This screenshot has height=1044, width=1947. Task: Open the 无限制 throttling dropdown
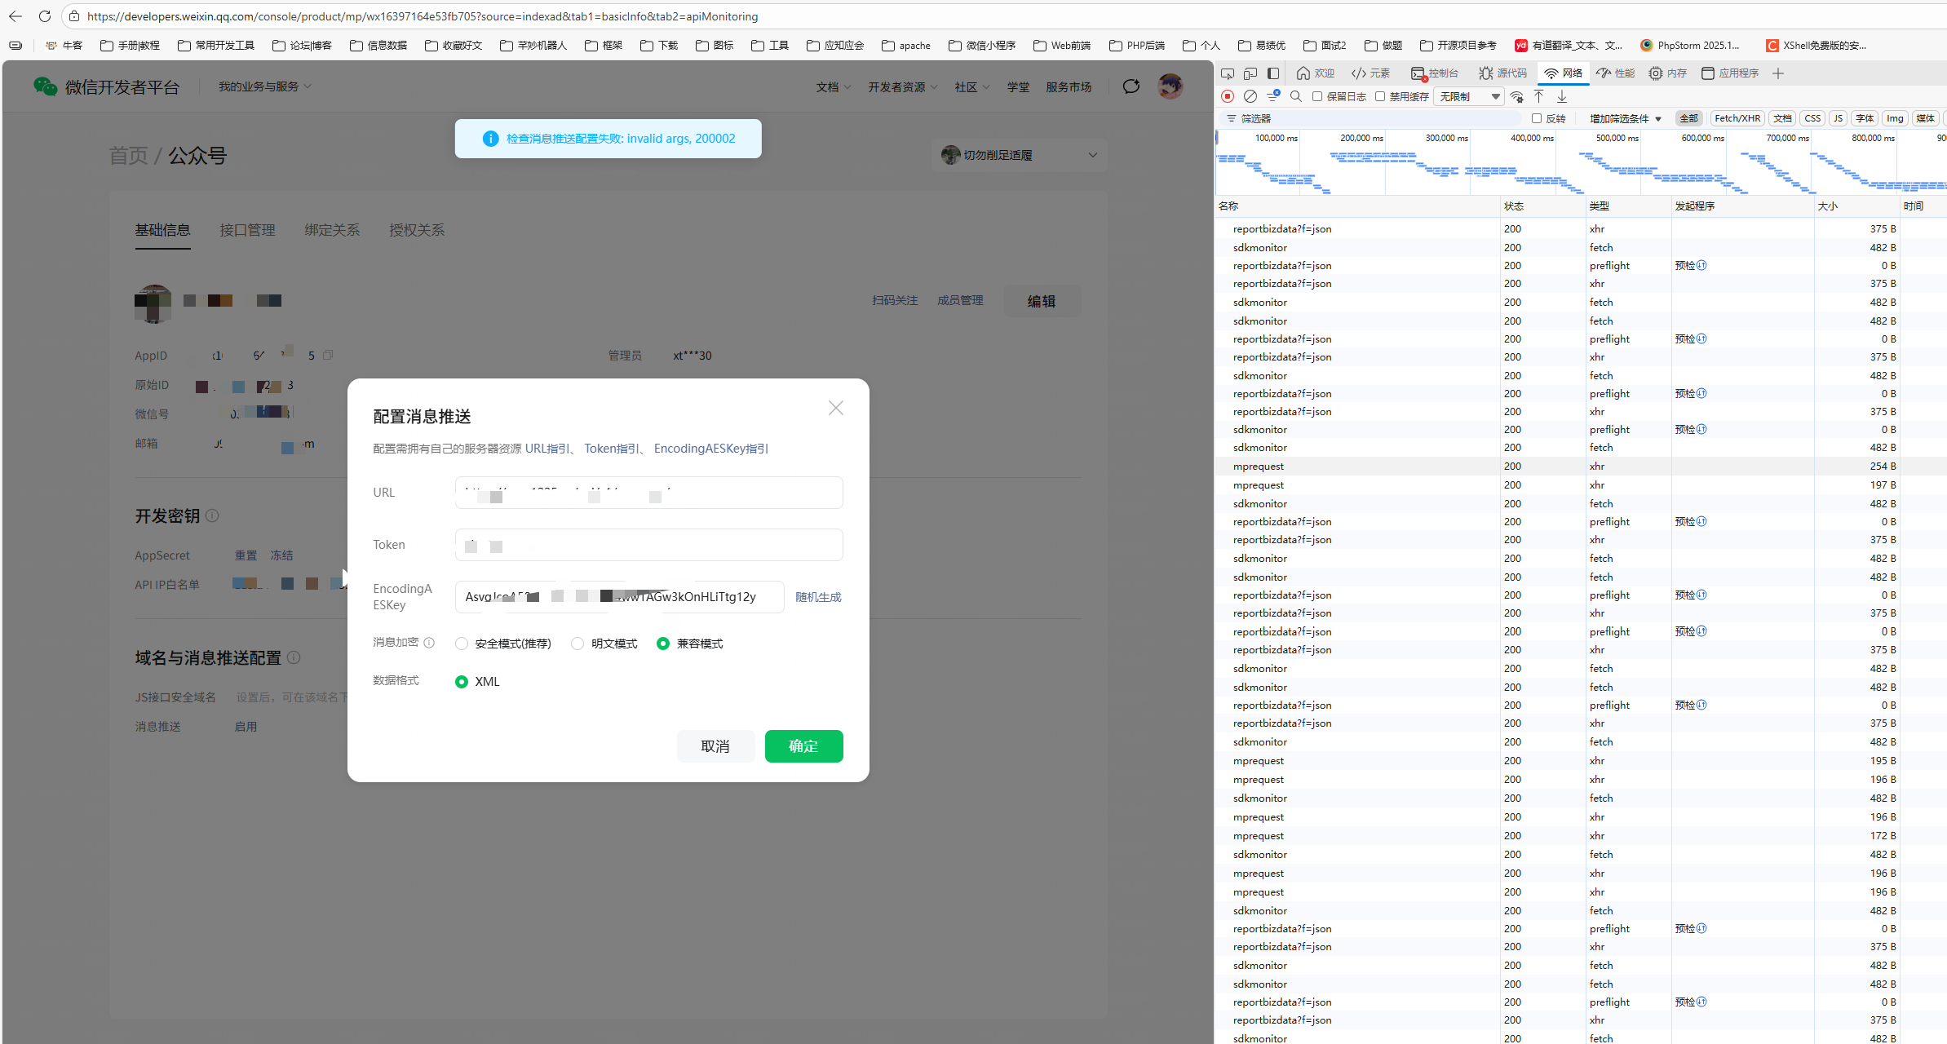point(1468,96)
